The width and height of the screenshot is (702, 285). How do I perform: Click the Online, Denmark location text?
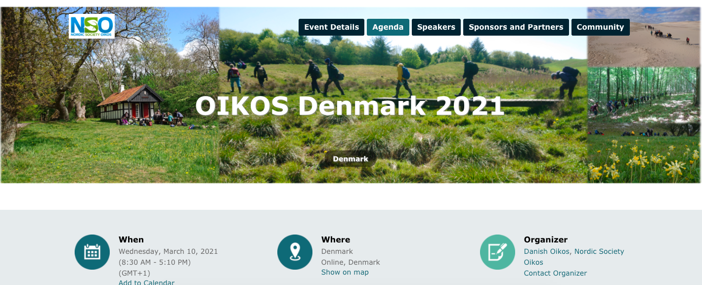[x=351, y=262]
